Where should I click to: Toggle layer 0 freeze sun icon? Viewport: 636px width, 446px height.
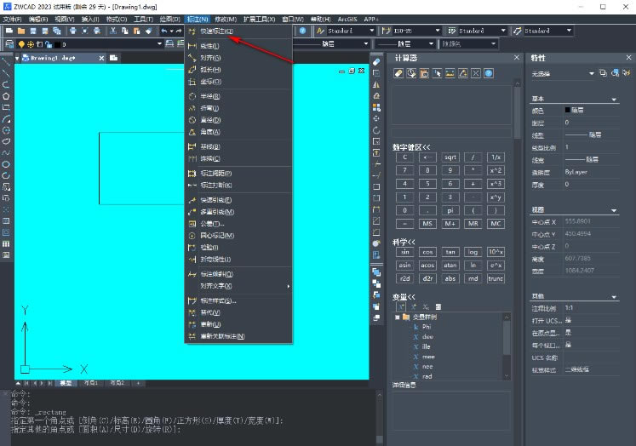pos(31,44)
